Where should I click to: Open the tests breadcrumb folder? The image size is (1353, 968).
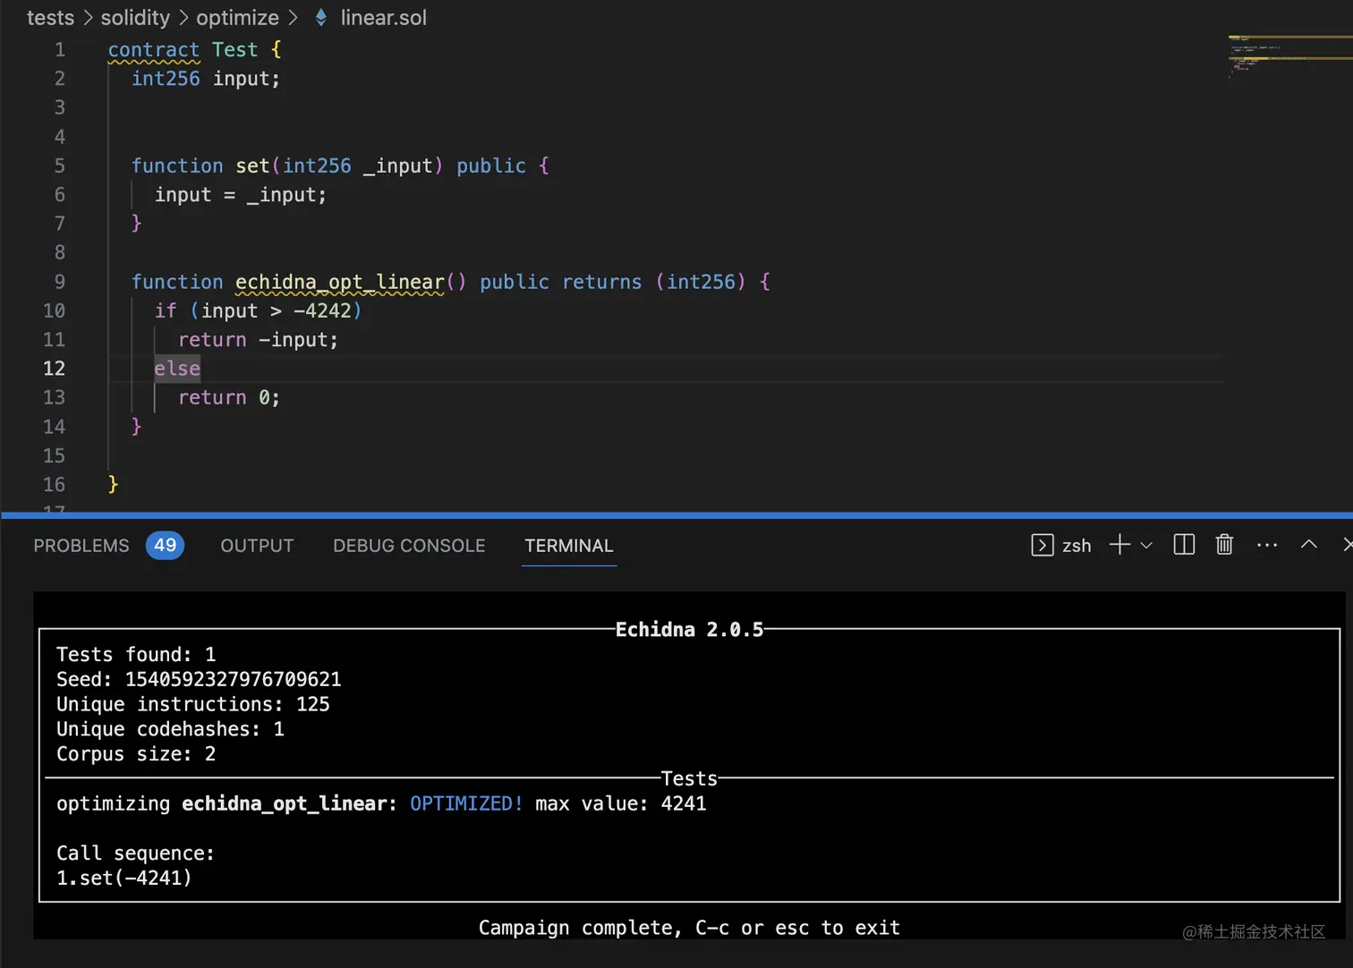[50, 18]
